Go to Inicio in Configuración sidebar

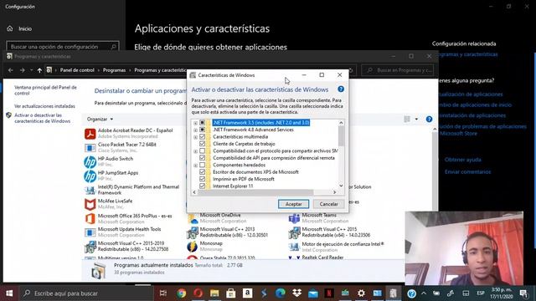coord(19,28)
